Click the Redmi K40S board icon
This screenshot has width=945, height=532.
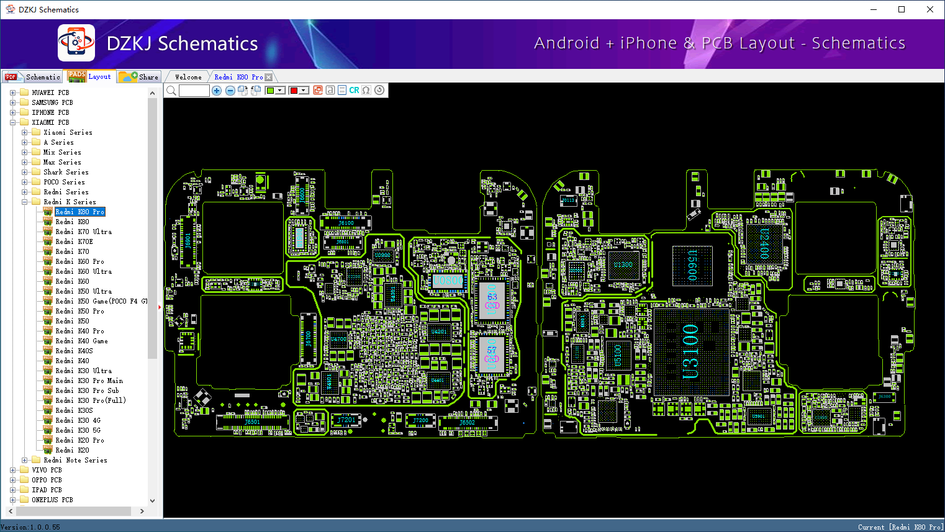(x=48, y=351)
